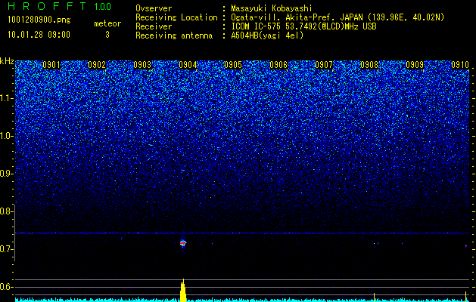Click the 0.6 kHz axis label
476x302 pixels.
click(7, 287)
